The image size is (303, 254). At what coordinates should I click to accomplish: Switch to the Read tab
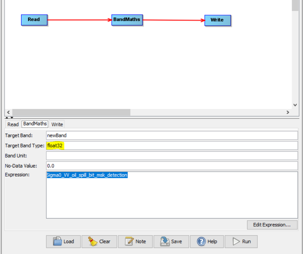pyautogui.click(x=13, y=124)
